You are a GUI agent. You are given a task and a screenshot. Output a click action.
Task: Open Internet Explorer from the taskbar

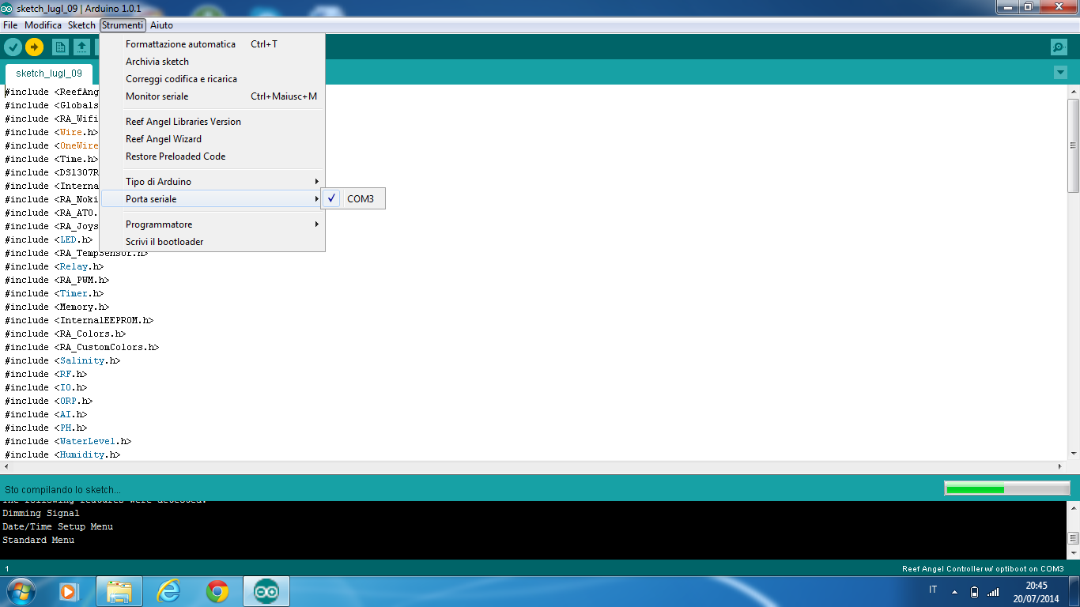click(168, 591)
